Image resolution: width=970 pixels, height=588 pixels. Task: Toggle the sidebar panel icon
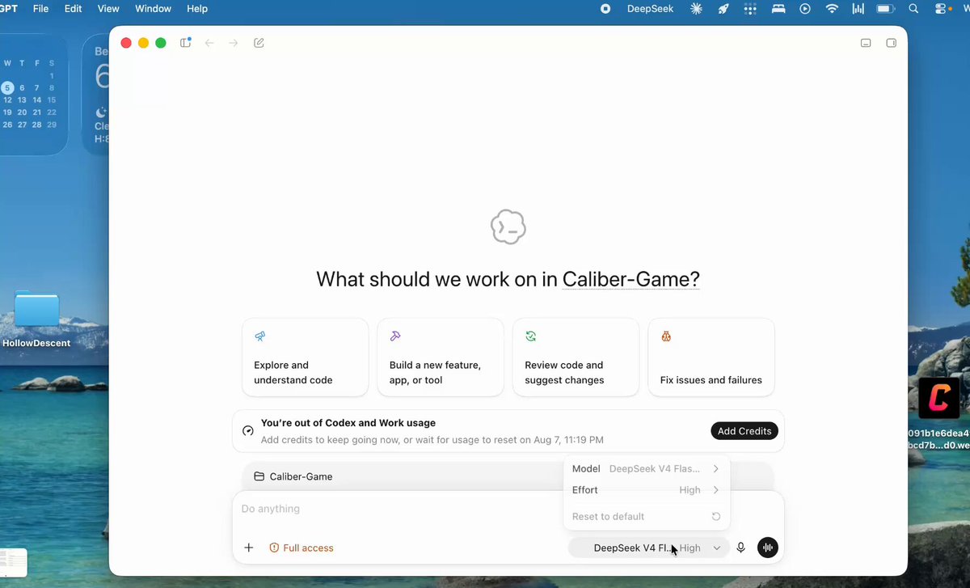tap(185, 43)
